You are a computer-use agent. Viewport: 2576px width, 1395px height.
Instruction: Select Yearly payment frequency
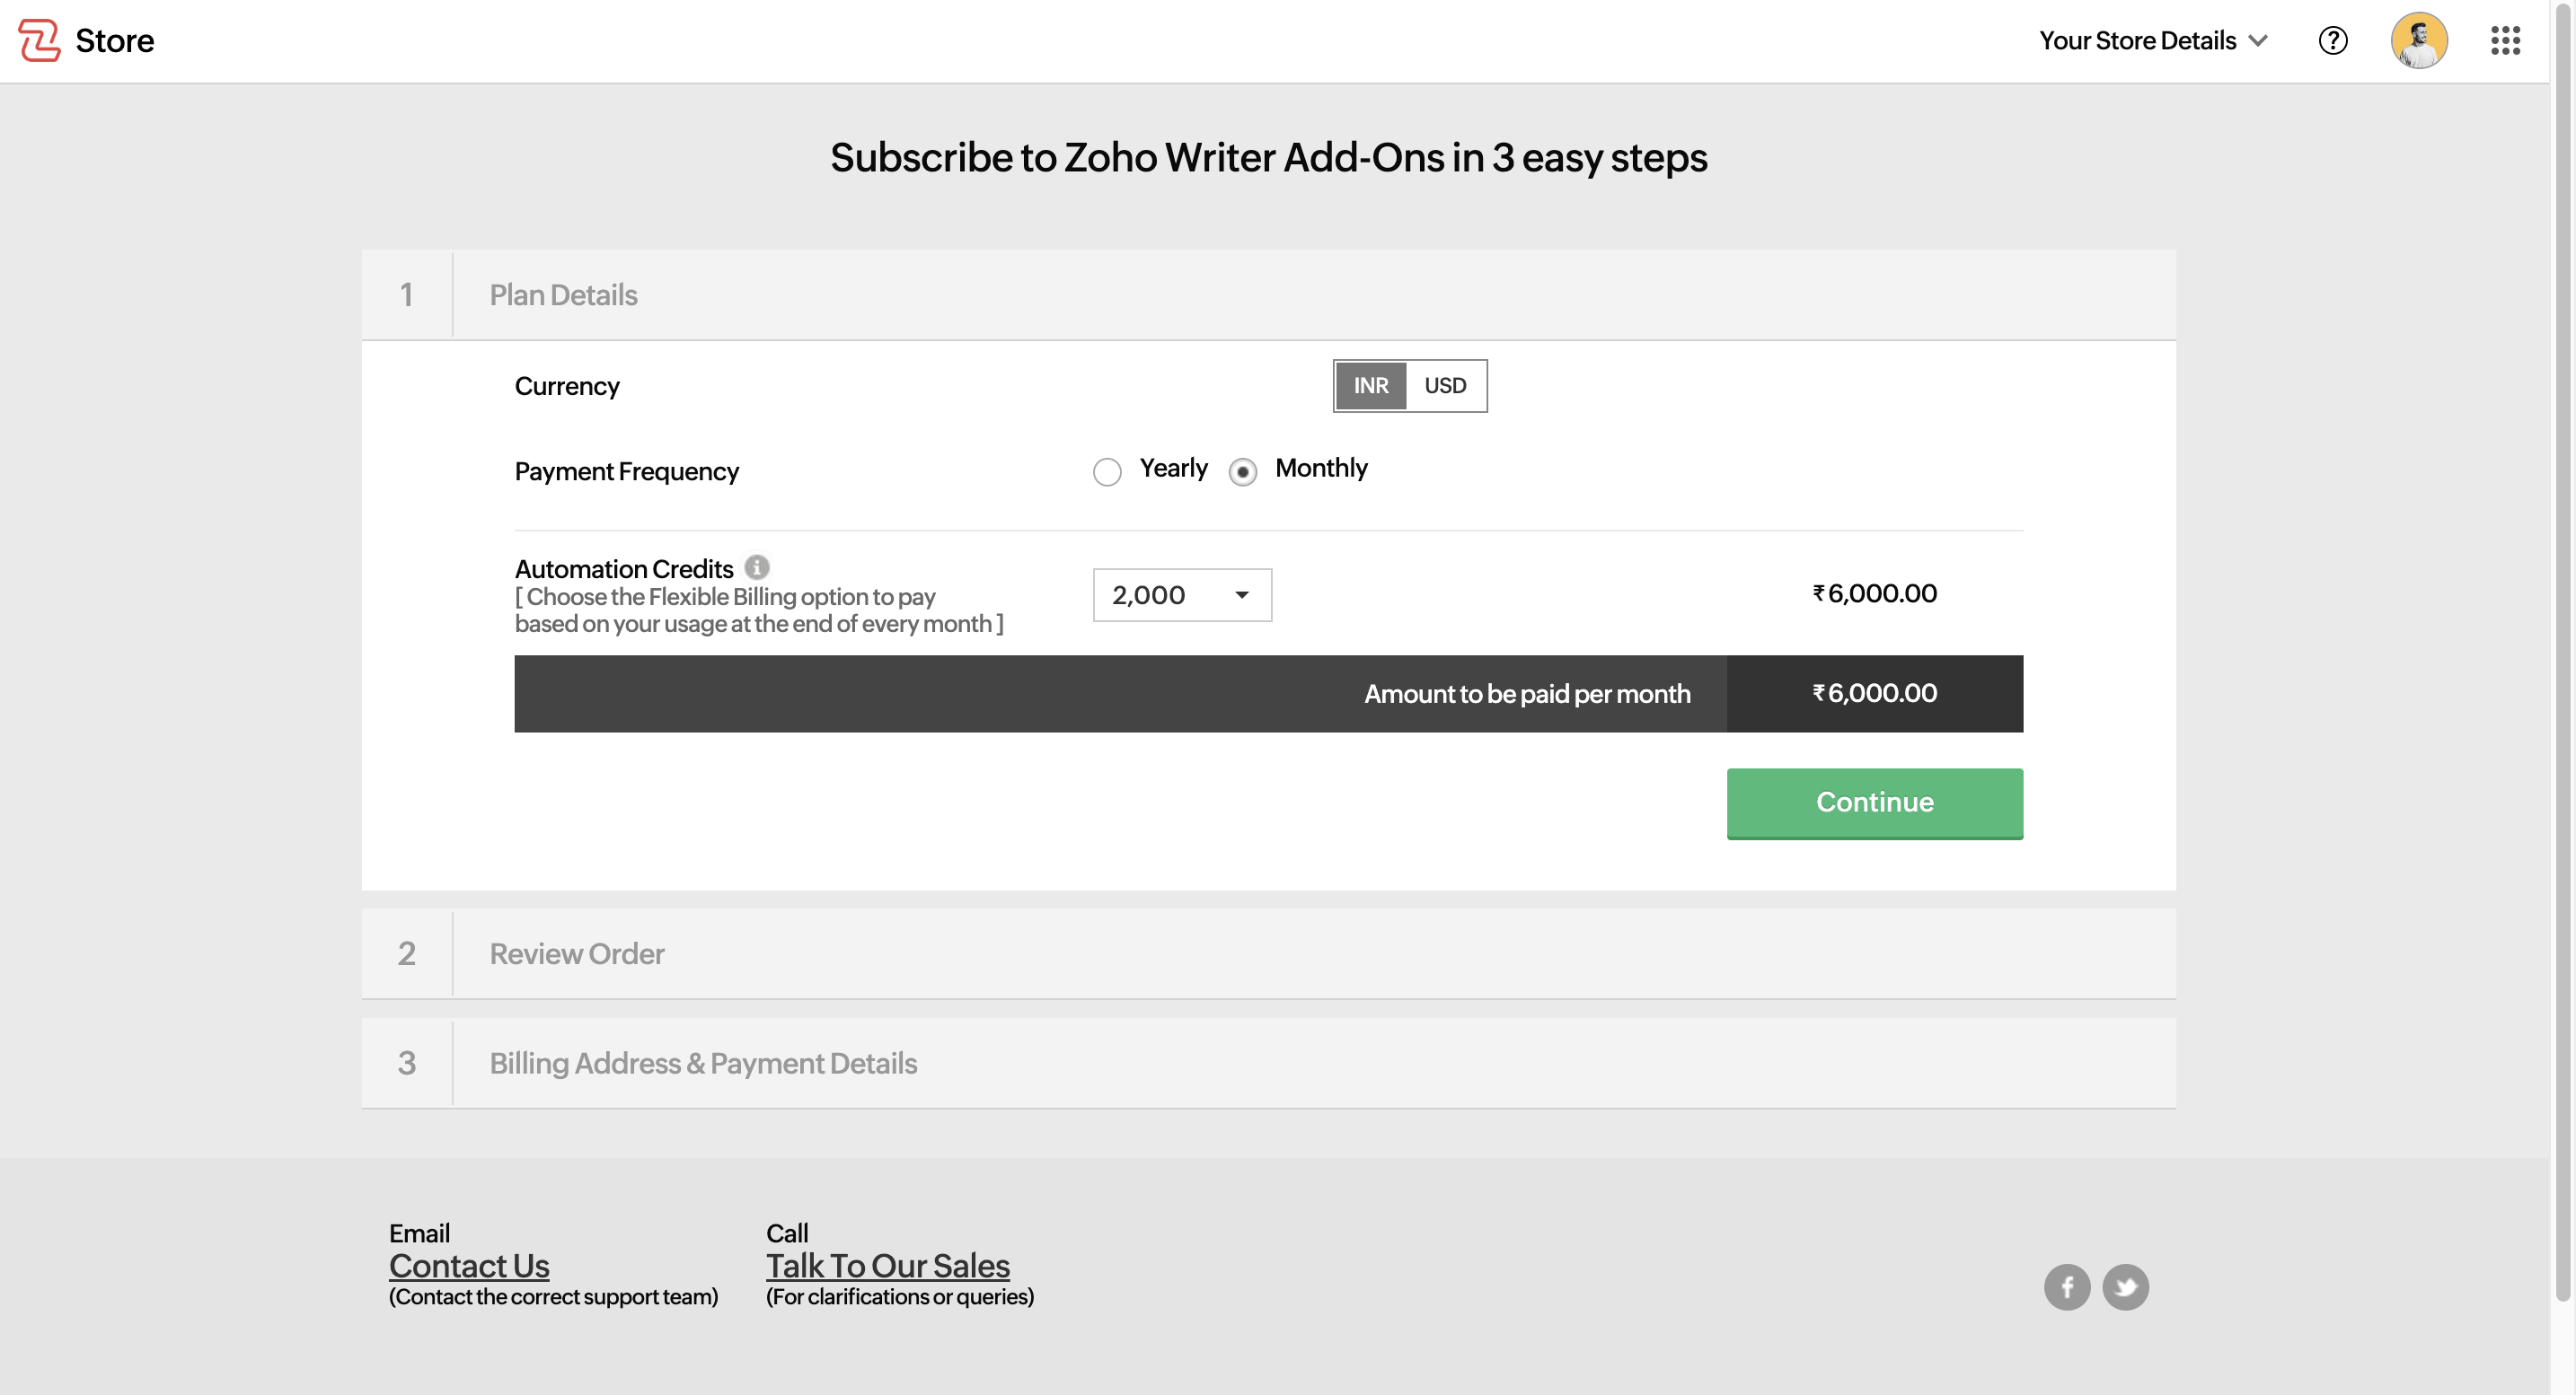coord(1107,471)
